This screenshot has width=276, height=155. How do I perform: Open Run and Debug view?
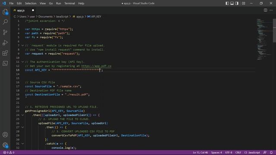5,43
